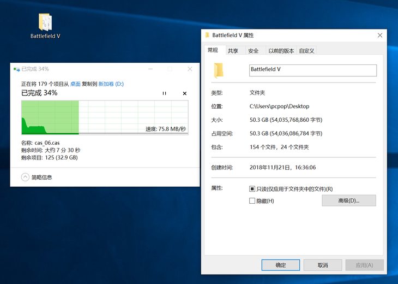Image resolution: width=398 pixels, height=284 pixels.
Task: Minimize the copy progress window
Action: pos(150,69)
